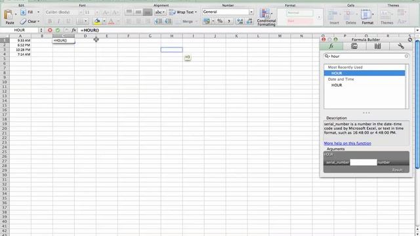Viewport: 420px width, 236px height.
Task: Open the Compatibility wrench tab
Action: coord(401,46)
